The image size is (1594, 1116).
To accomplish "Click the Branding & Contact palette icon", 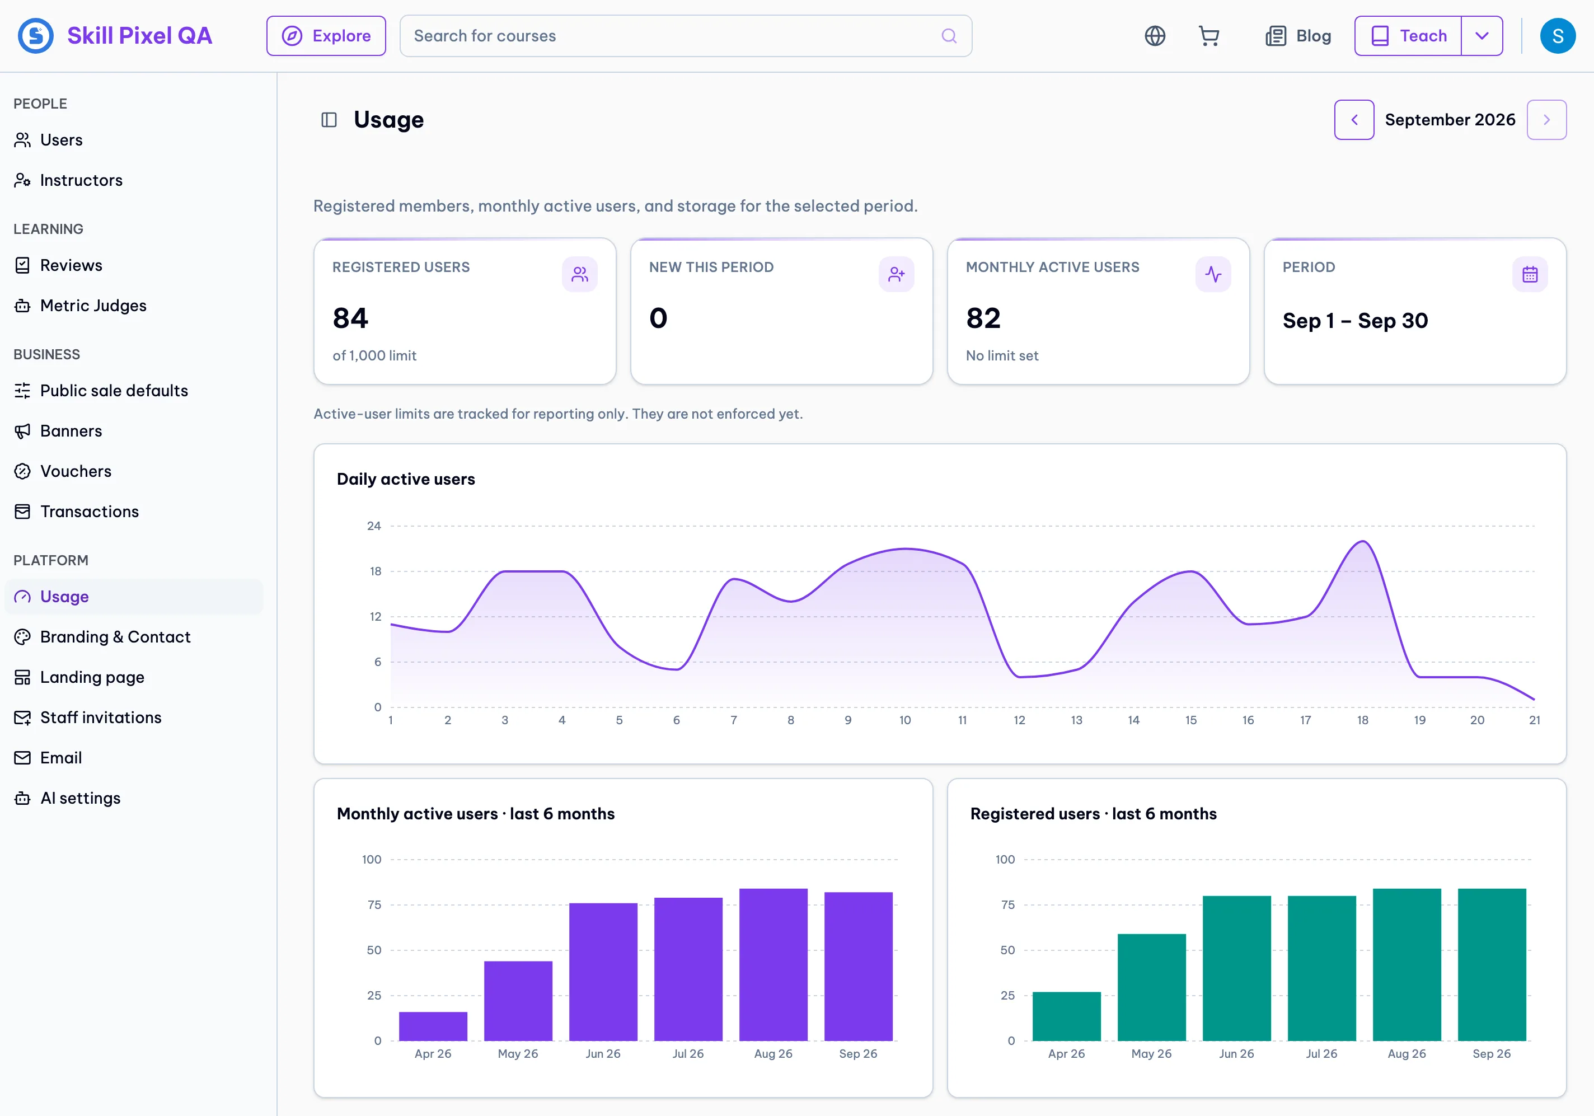I will point(22,637).
